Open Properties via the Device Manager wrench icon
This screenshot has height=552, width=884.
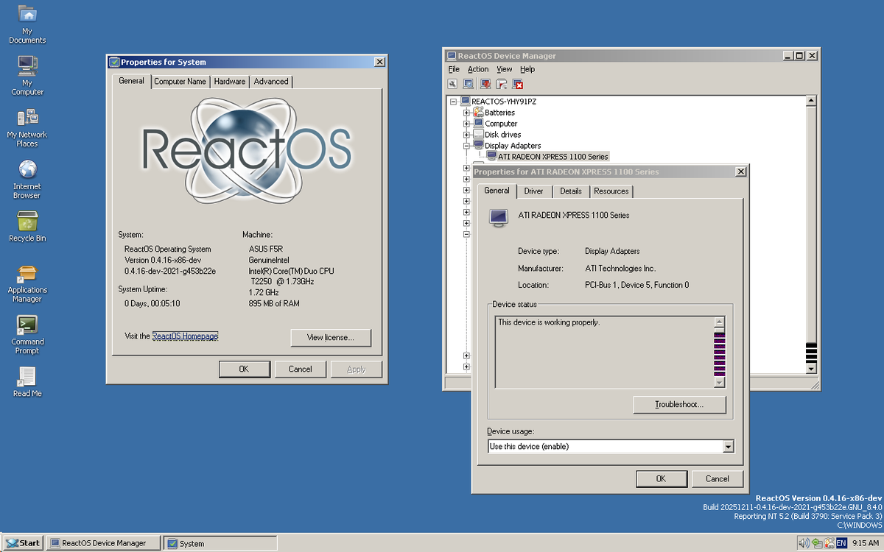452,84
